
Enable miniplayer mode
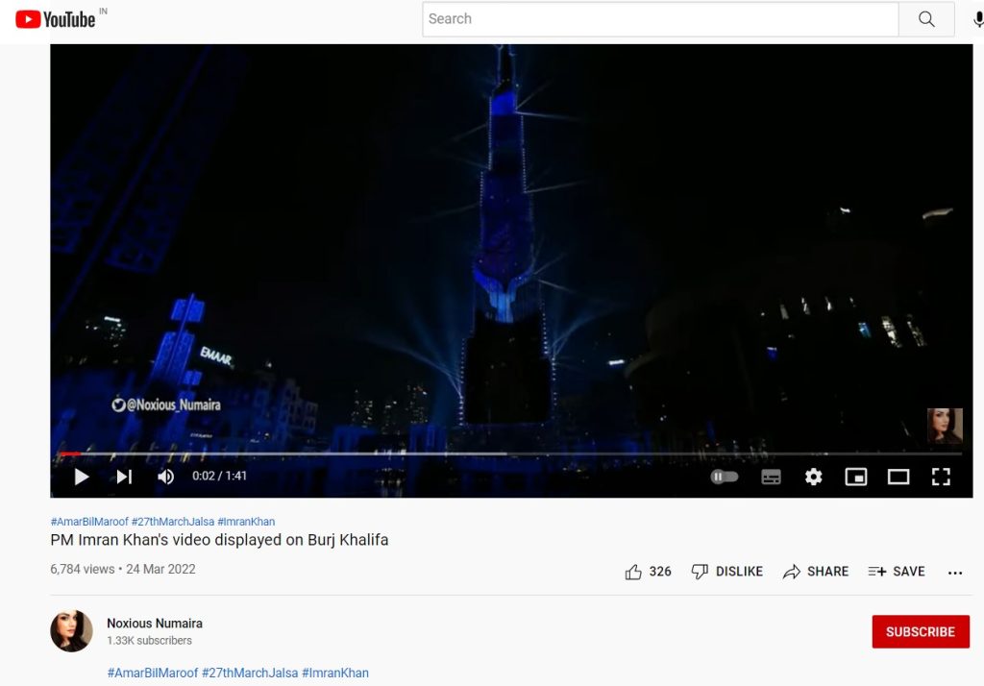(855, 477)
